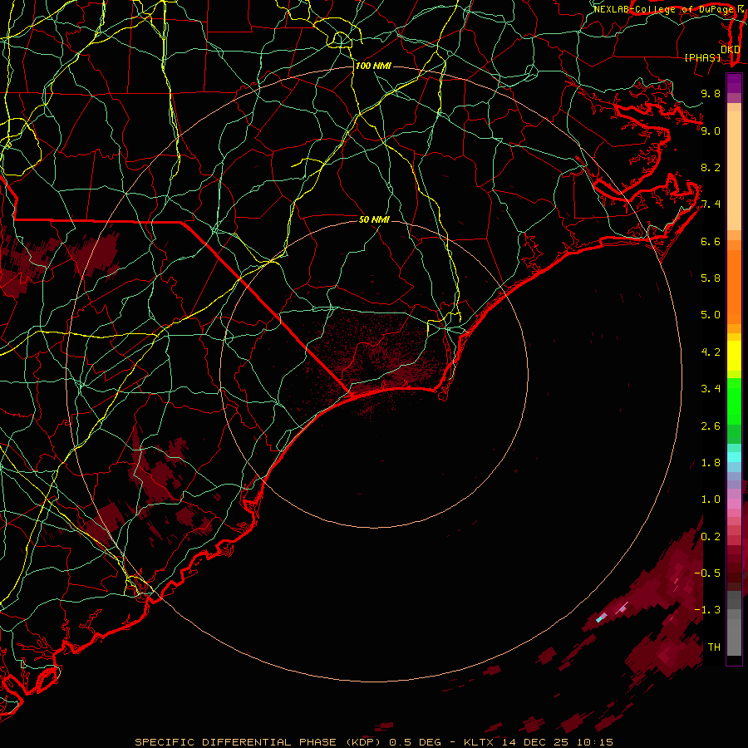This screenshot has width=748, height=748.
Task: Click the 100 NMI range ring label
Action: coord(373,66)
